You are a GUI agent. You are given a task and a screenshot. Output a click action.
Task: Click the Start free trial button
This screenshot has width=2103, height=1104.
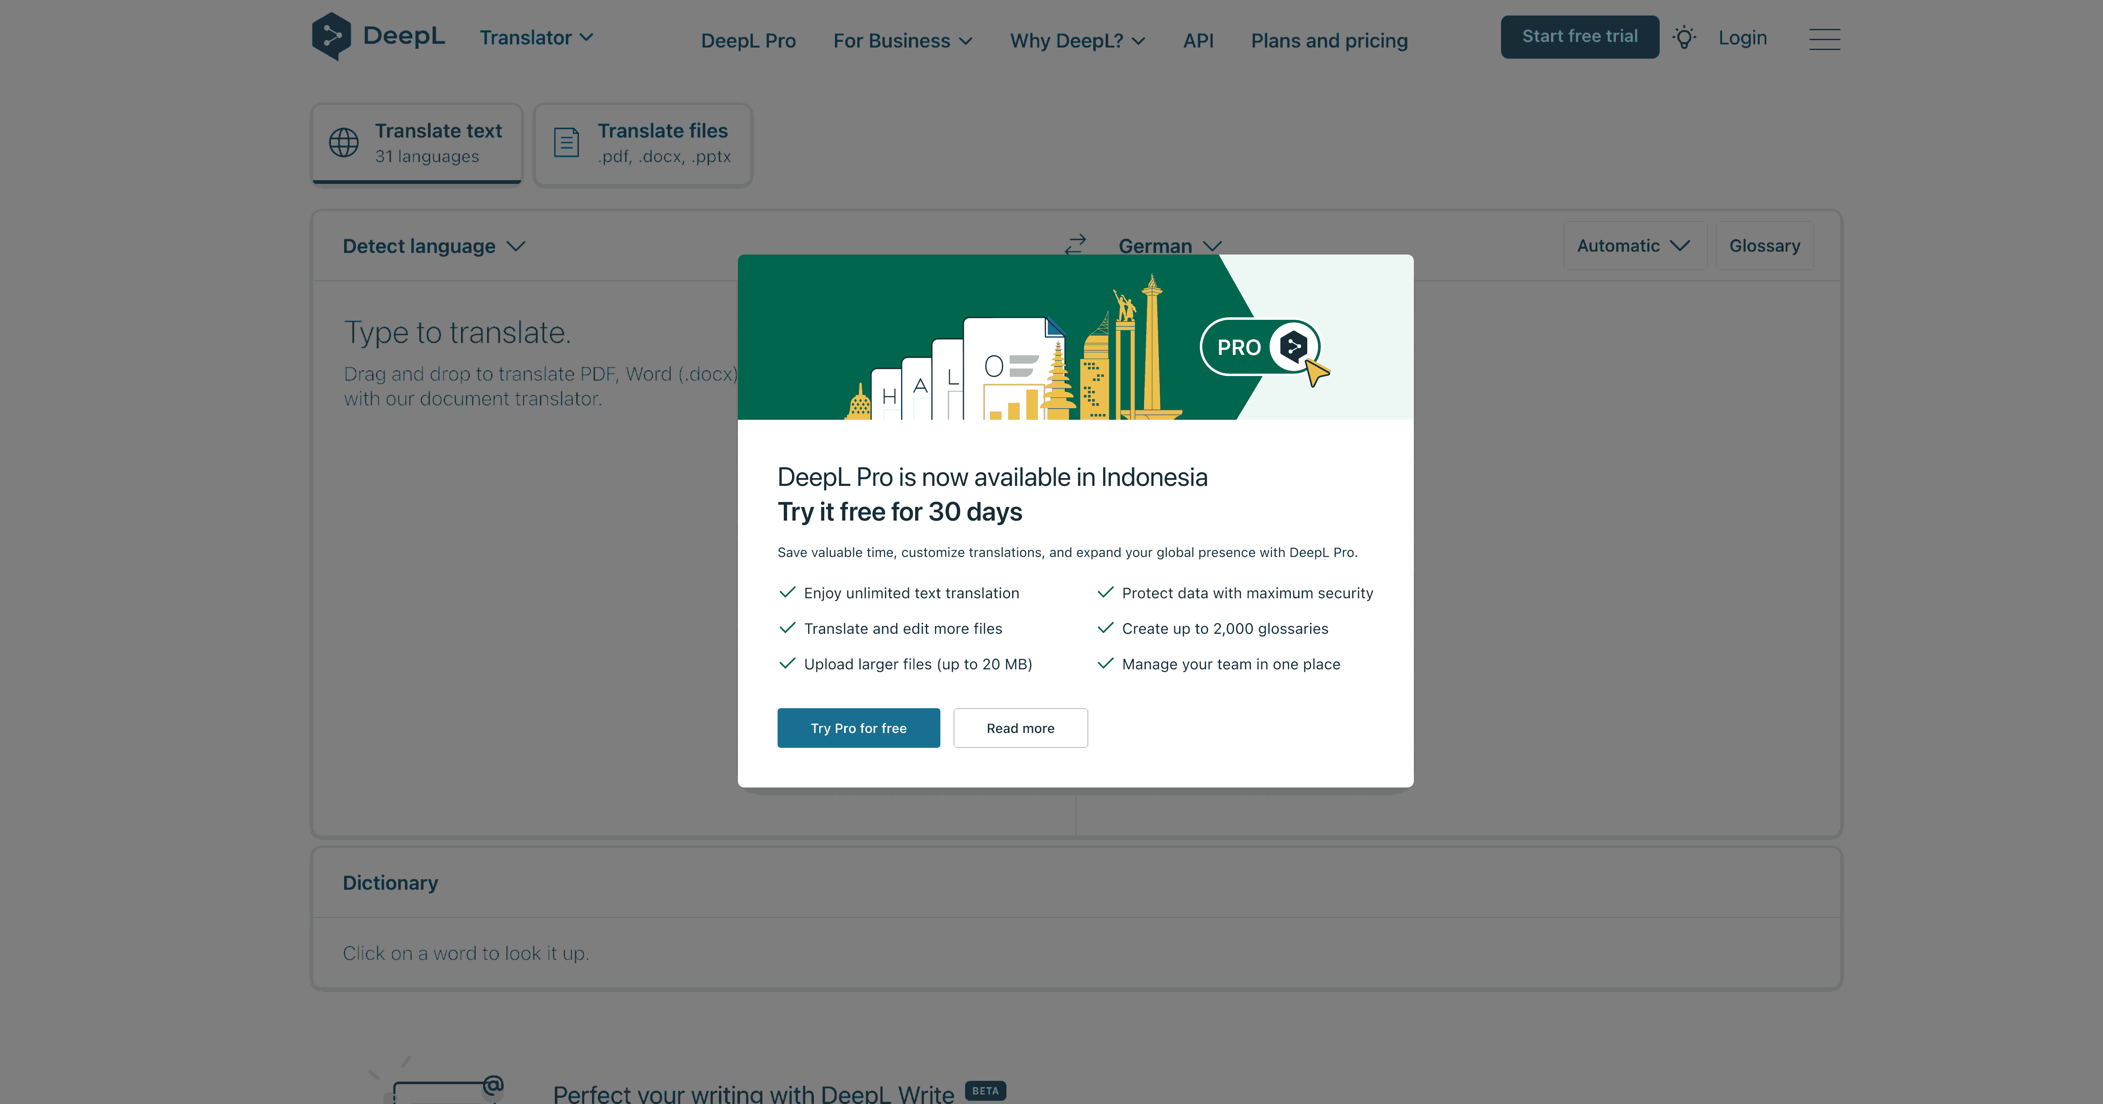coord(1579,37)
